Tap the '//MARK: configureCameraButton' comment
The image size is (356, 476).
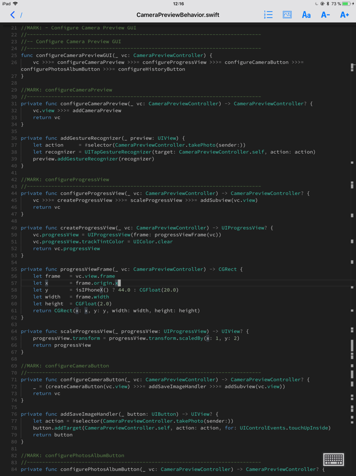click(x=65, y=366)
